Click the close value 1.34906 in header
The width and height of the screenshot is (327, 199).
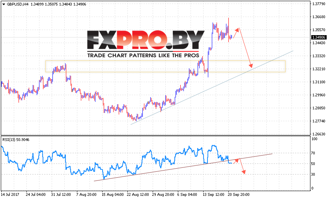80,4
